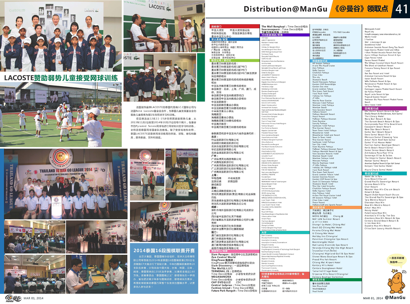Click the orange 《@曼谷》领取点 title banner
Image resolution: width=410 pixels, height=304 pixels.
pos(361,9)
